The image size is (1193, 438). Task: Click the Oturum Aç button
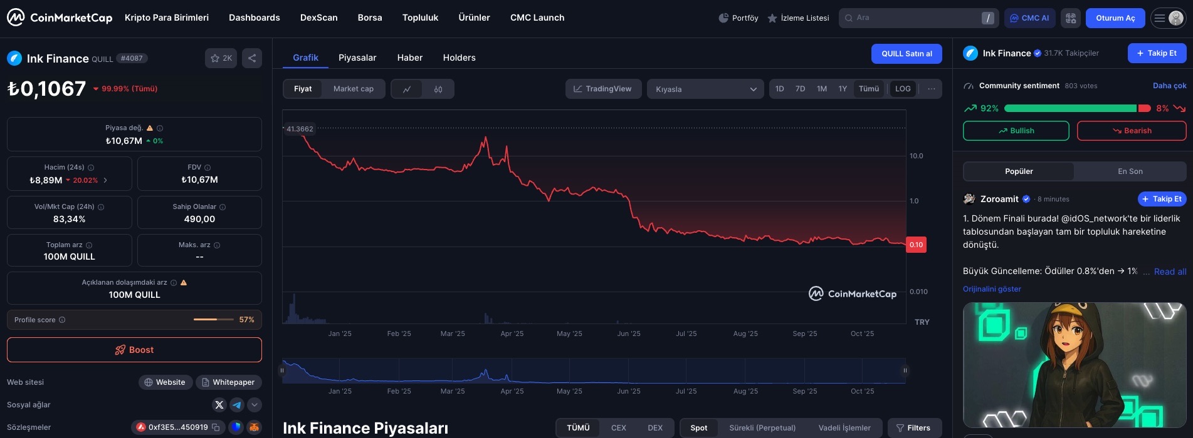click(x=1115, y=18)
